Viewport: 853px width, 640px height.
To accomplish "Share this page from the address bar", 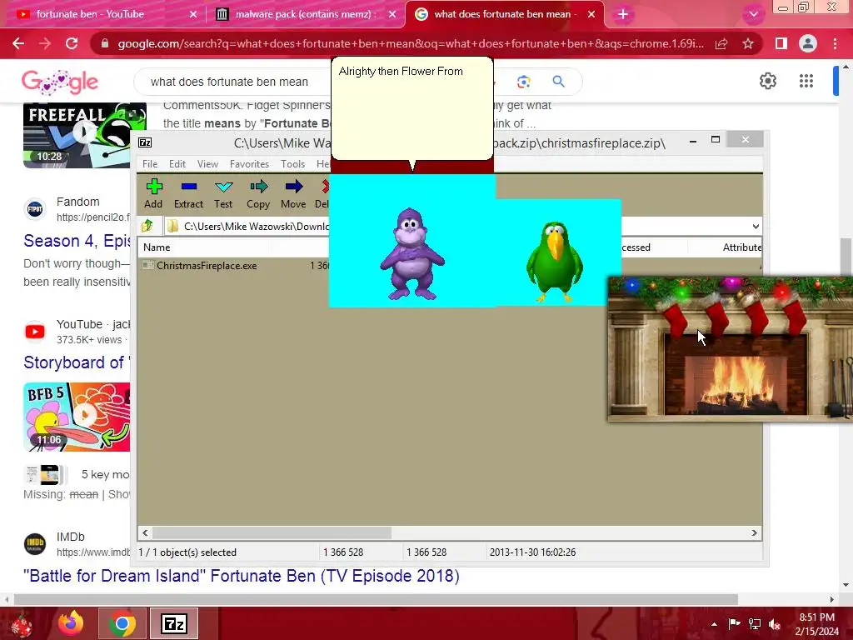I will coord(721,43).
